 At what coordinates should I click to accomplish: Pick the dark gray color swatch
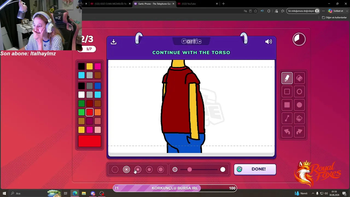click(x=89, y=86)
